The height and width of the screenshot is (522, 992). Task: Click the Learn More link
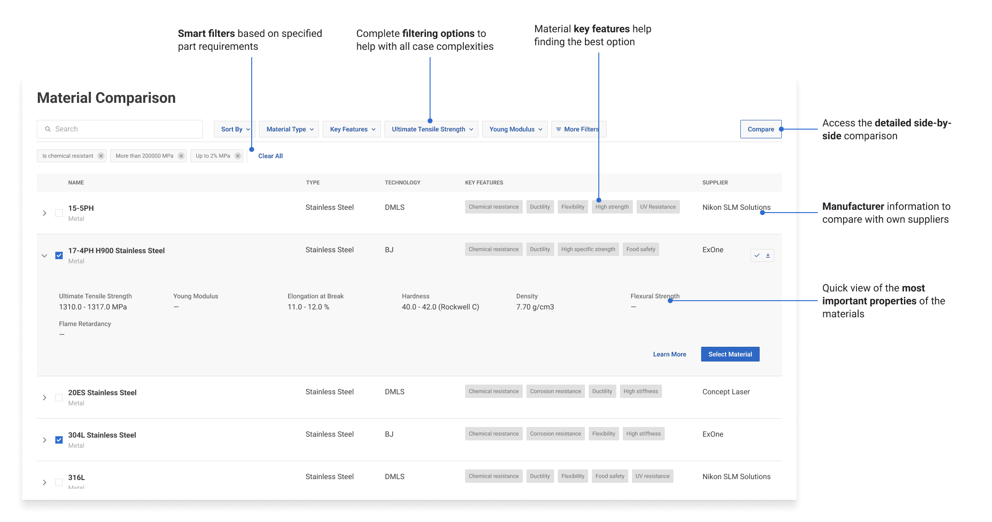click(x=669, y=354)
